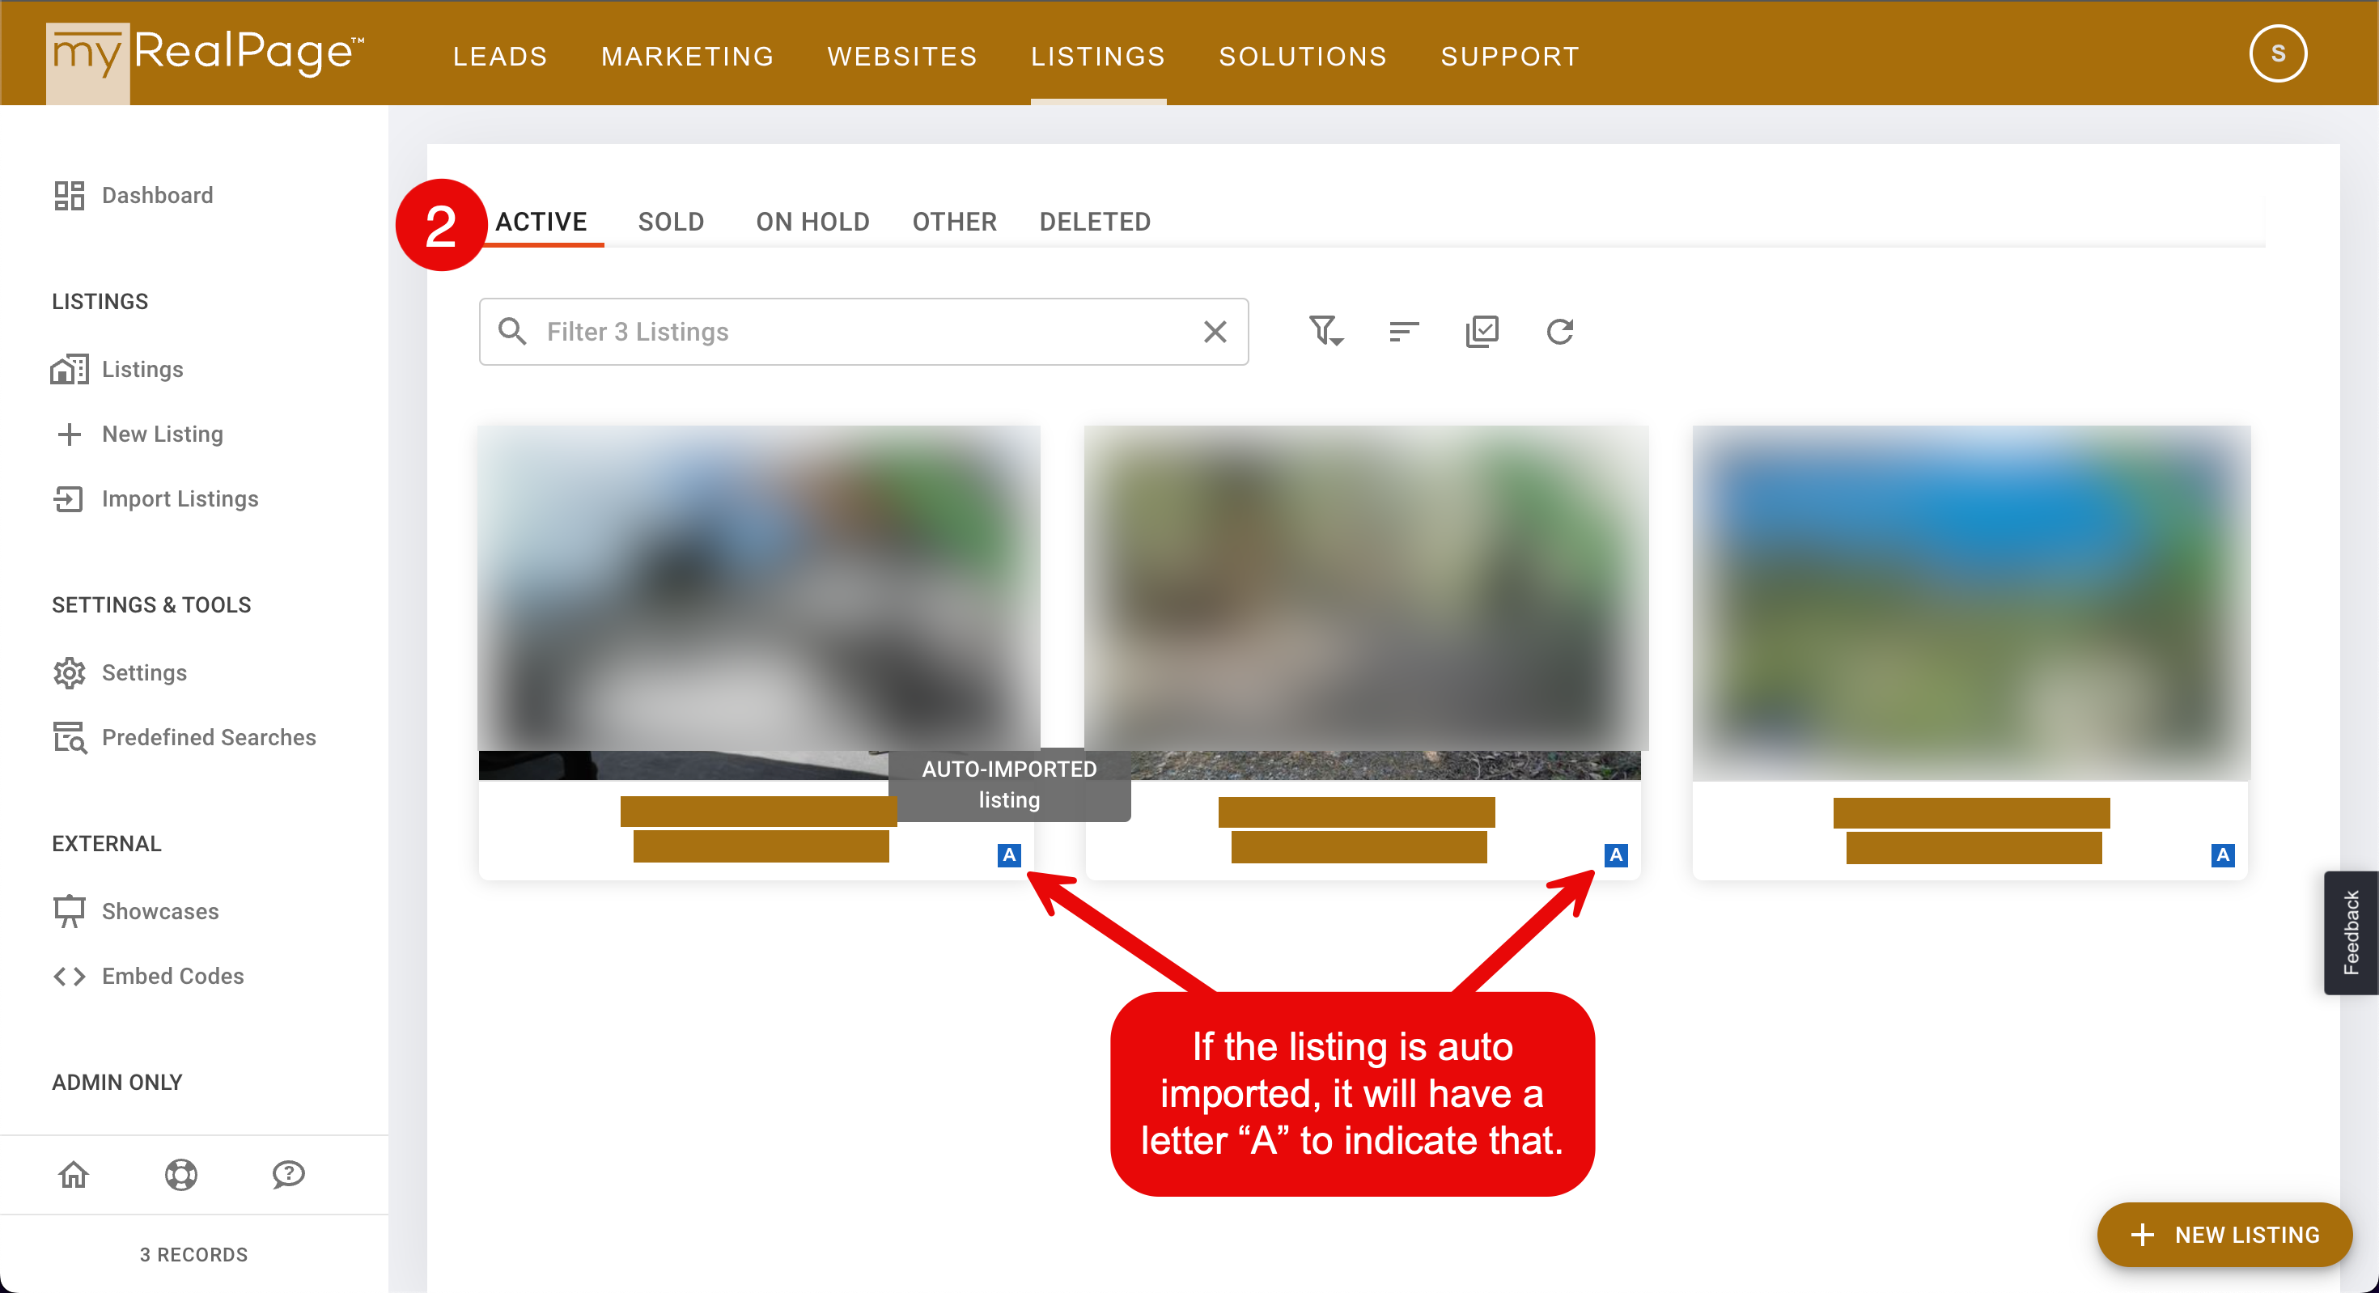The image size is (2379, 1293).
Task: Open the WEBSITES menu
Action: point(902,57)
